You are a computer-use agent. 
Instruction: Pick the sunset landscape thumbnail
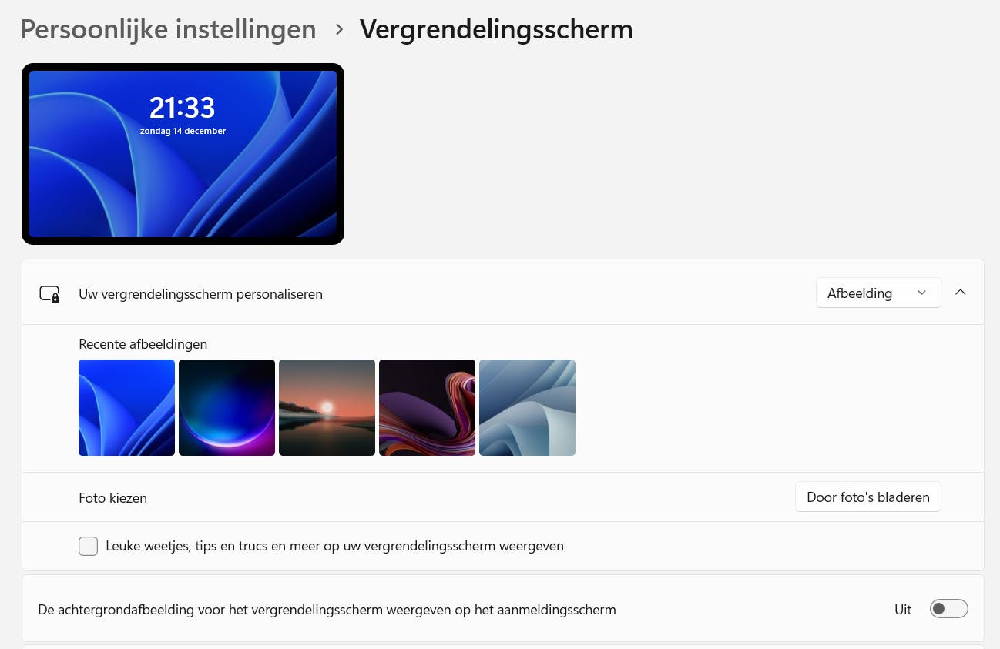327,407
